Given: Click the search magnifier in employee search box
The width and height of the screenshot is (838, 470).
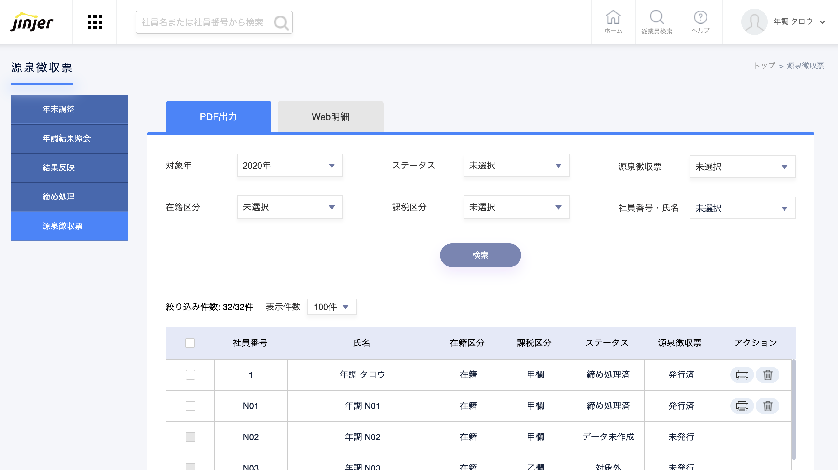Looking at the screenshot, I should [x=281, y=22].
